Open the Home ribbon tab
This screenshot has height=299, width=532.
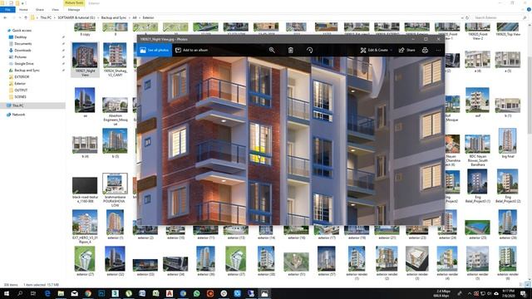(x=23, y=10)
